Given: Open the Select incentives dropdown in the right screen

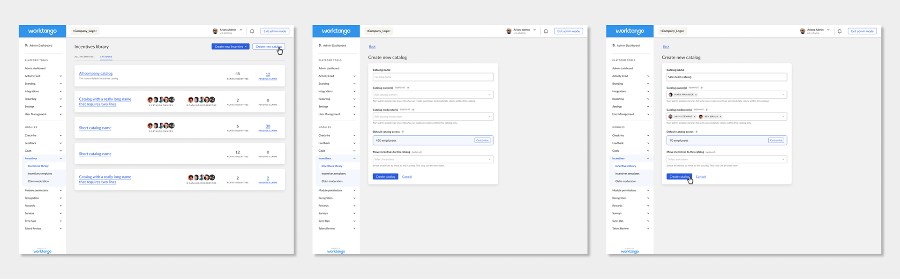Looking at the screenshot, I should (727, 159).
